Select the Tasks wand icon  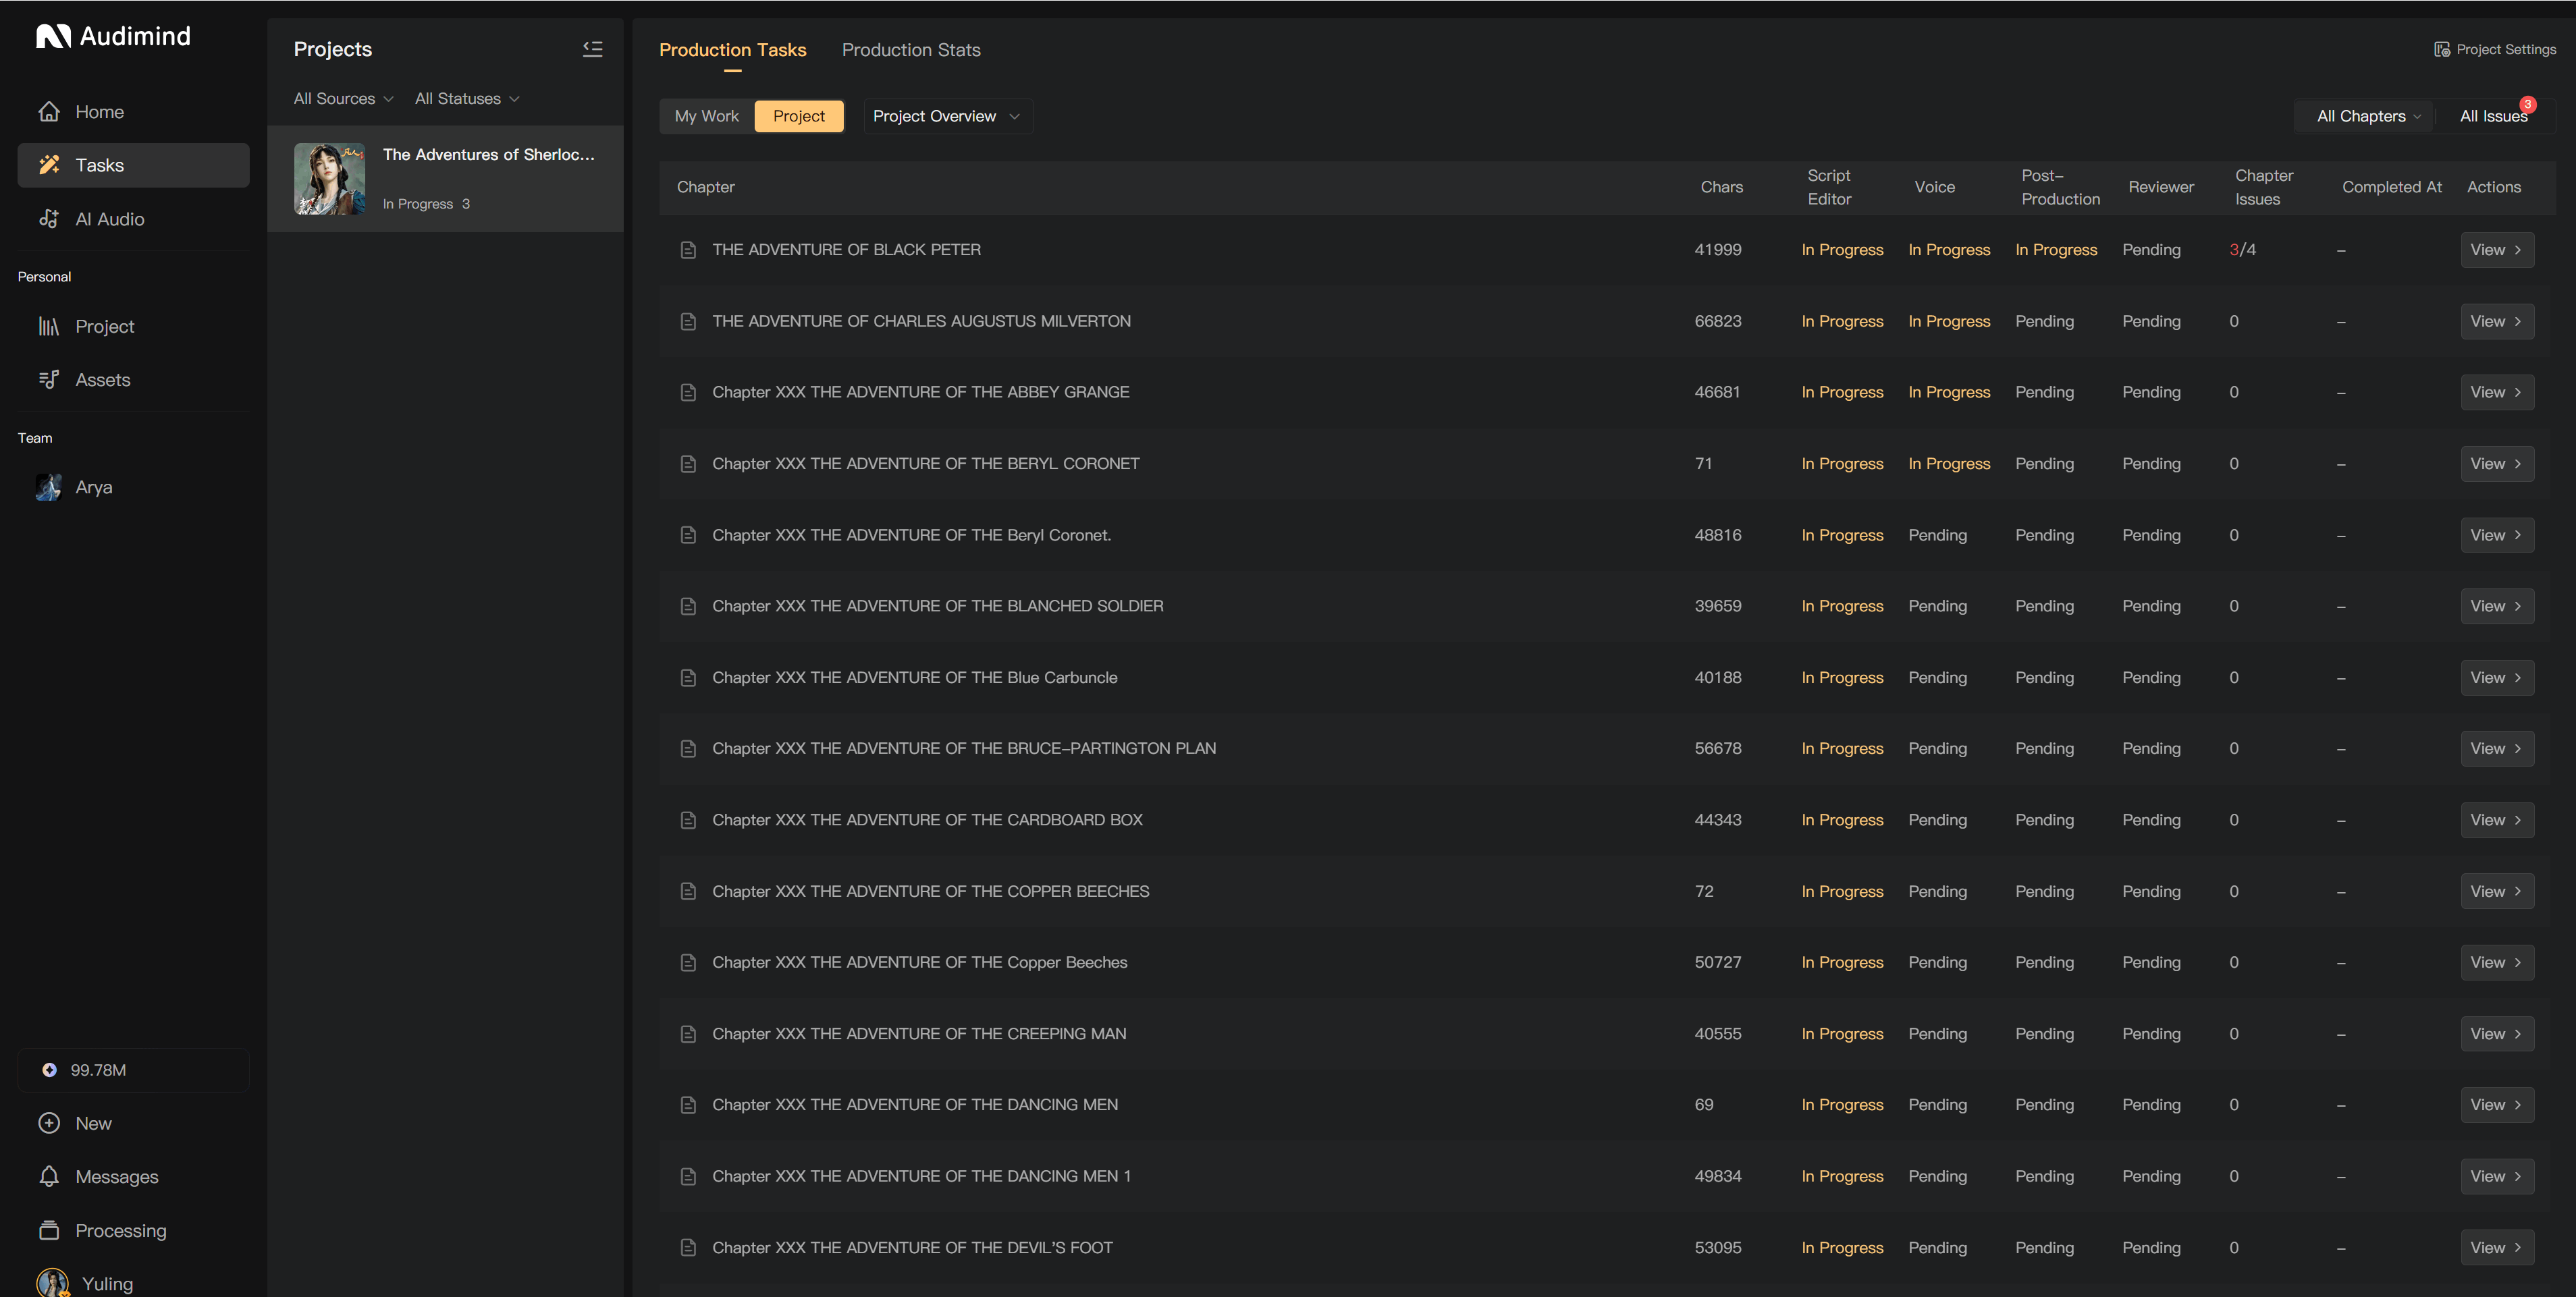(49, 165)
